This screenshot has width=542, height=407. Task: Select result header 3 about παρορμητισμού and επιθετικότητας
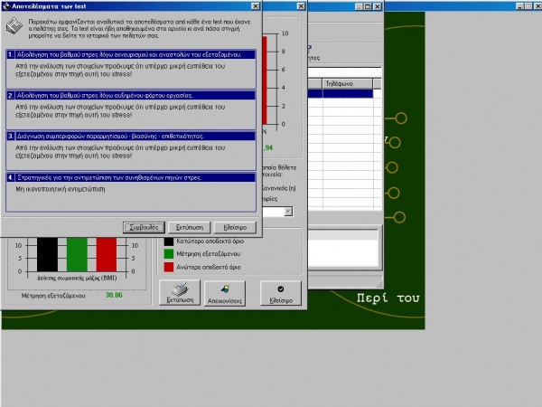[x=131, y=137]
